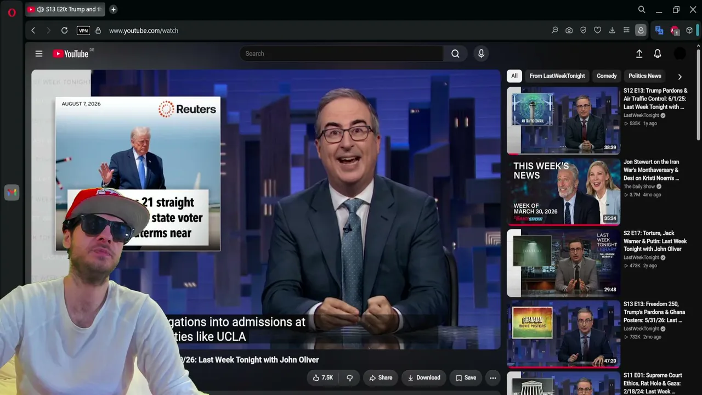Open YouTube notifications bell
Image resolution: width=702 pixels, height=395 pixels.
[x=658, y=54]
